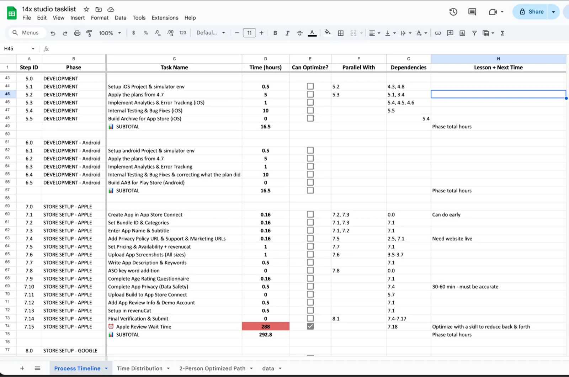The height and width of the screenshot is (377, 569).
Task: Open the functions sigma icon
Action: tap(502, 33)
